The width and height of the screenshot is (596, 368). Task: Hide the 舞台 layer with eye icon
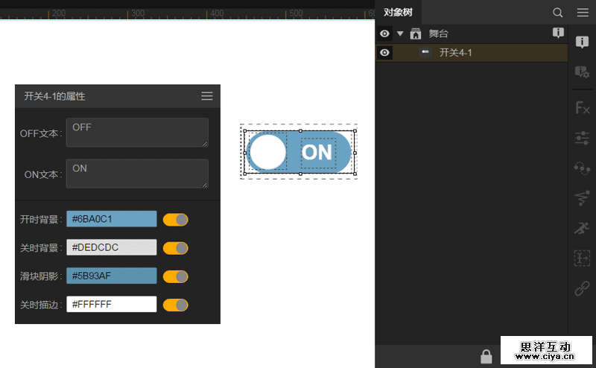(384, 34)
